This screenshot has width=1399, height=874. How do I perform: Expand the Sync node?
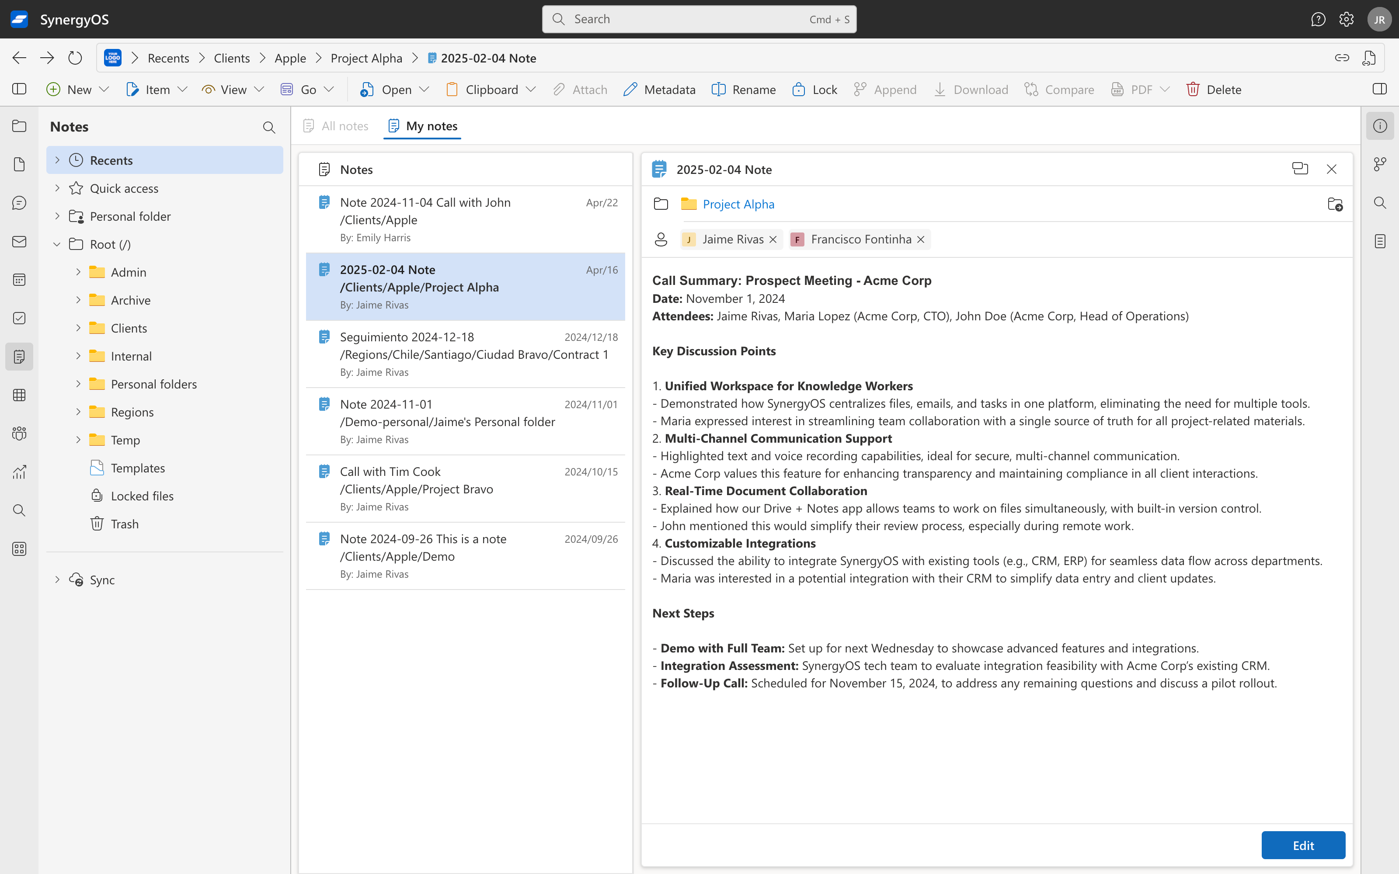(x=57, y=579)
